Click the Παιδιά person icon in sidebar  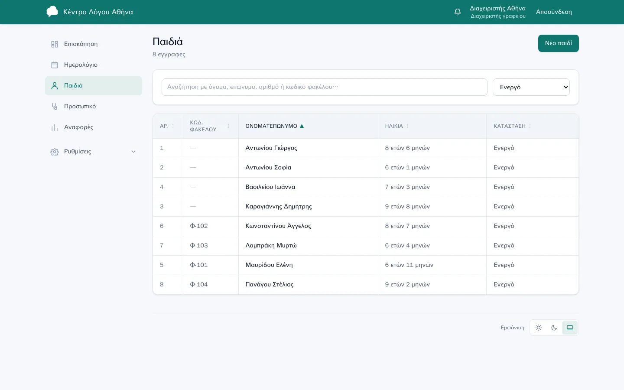click(55, 86)
